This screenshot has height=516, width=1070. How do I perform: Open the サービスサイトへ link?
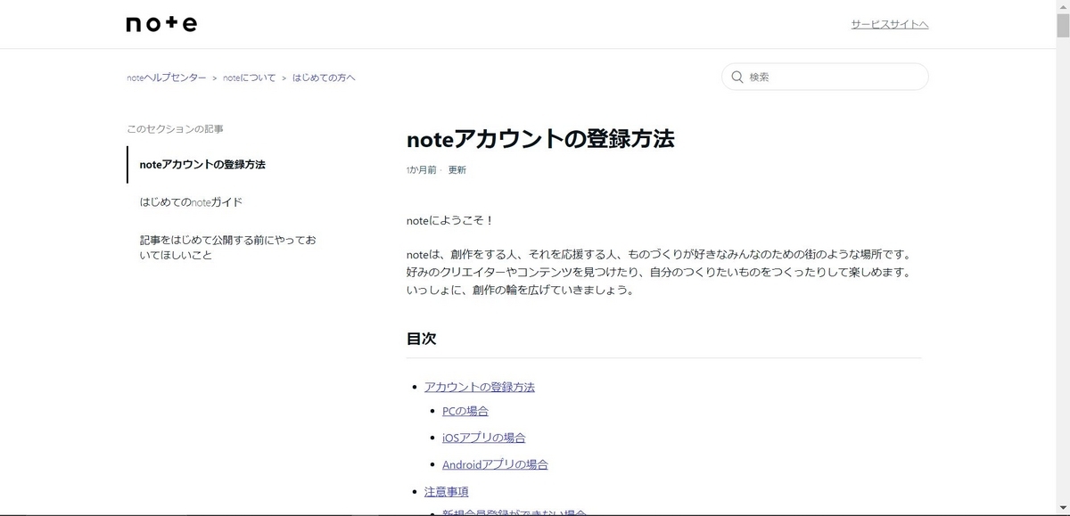click(890, 24)
